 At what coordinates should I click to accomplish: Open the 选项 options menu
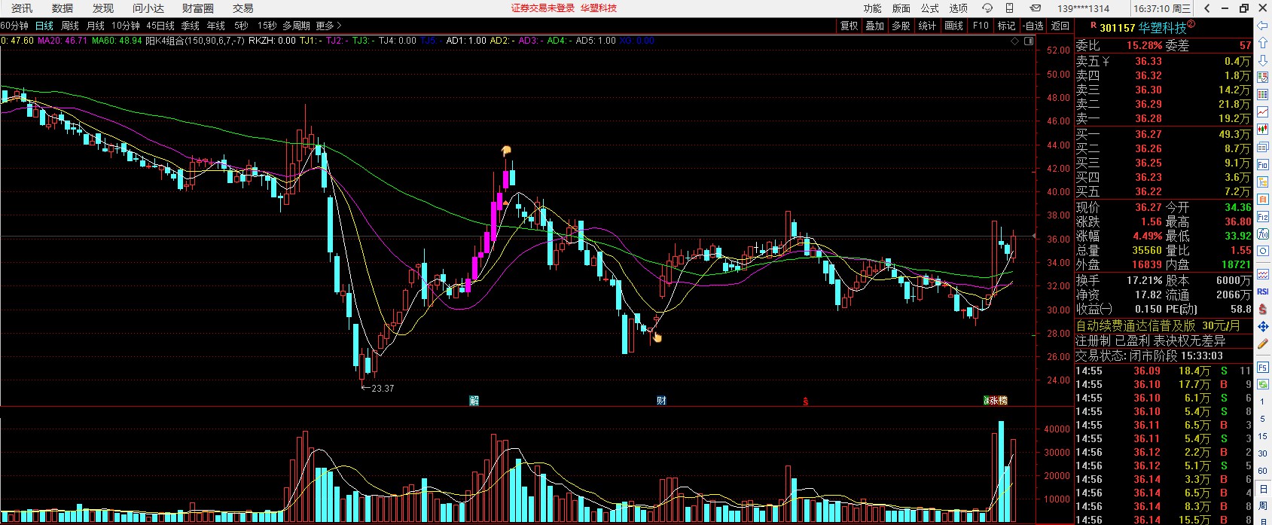coord(959,8)
